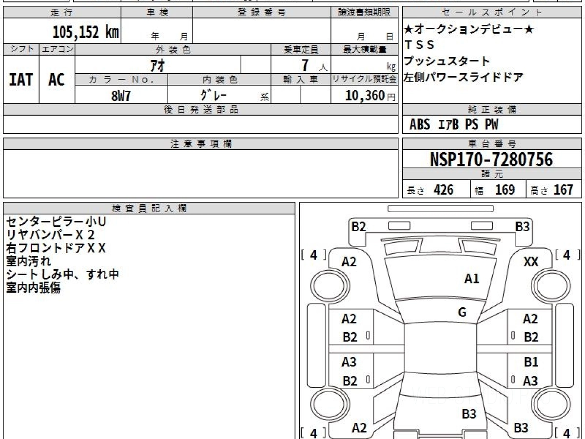Click the セールスポイント header
Viewport: 585px width, 439px height.
(x=492, y=13)
